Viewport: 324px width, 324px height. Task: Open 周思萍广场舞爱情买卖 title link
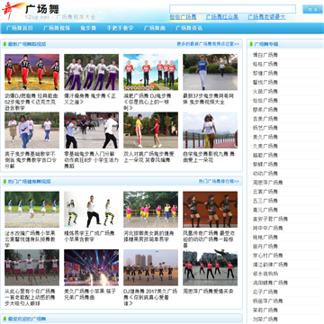coord(208,292)
